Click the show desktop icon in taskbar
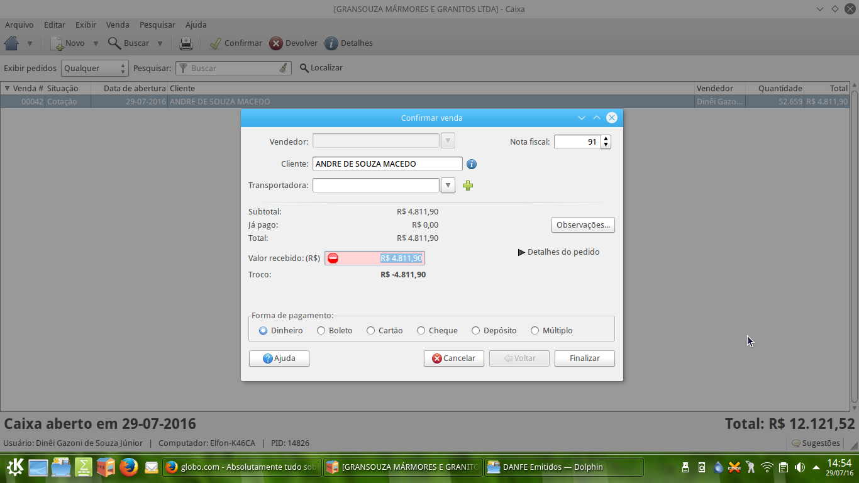The image size is (859, 483). [38, 467]
